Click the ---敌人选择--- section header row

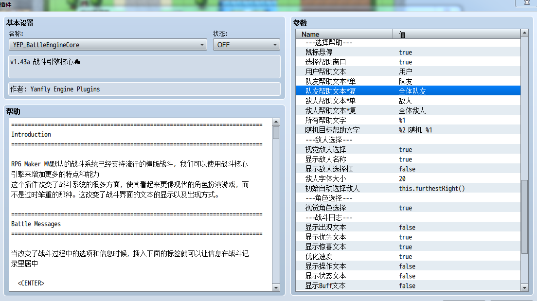pos(408,140)
